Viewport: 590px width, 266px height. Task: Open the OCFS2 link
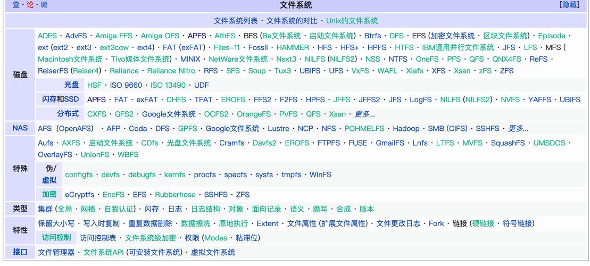216,114
